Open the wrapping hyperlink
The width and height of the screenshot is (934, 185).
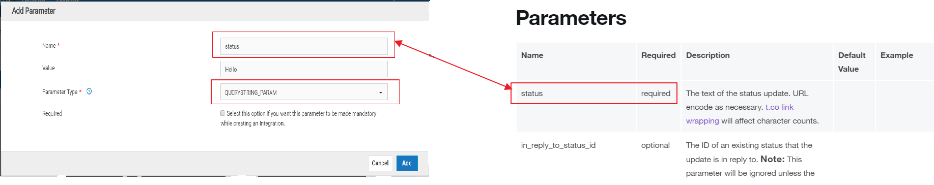[x=702, y=121]
